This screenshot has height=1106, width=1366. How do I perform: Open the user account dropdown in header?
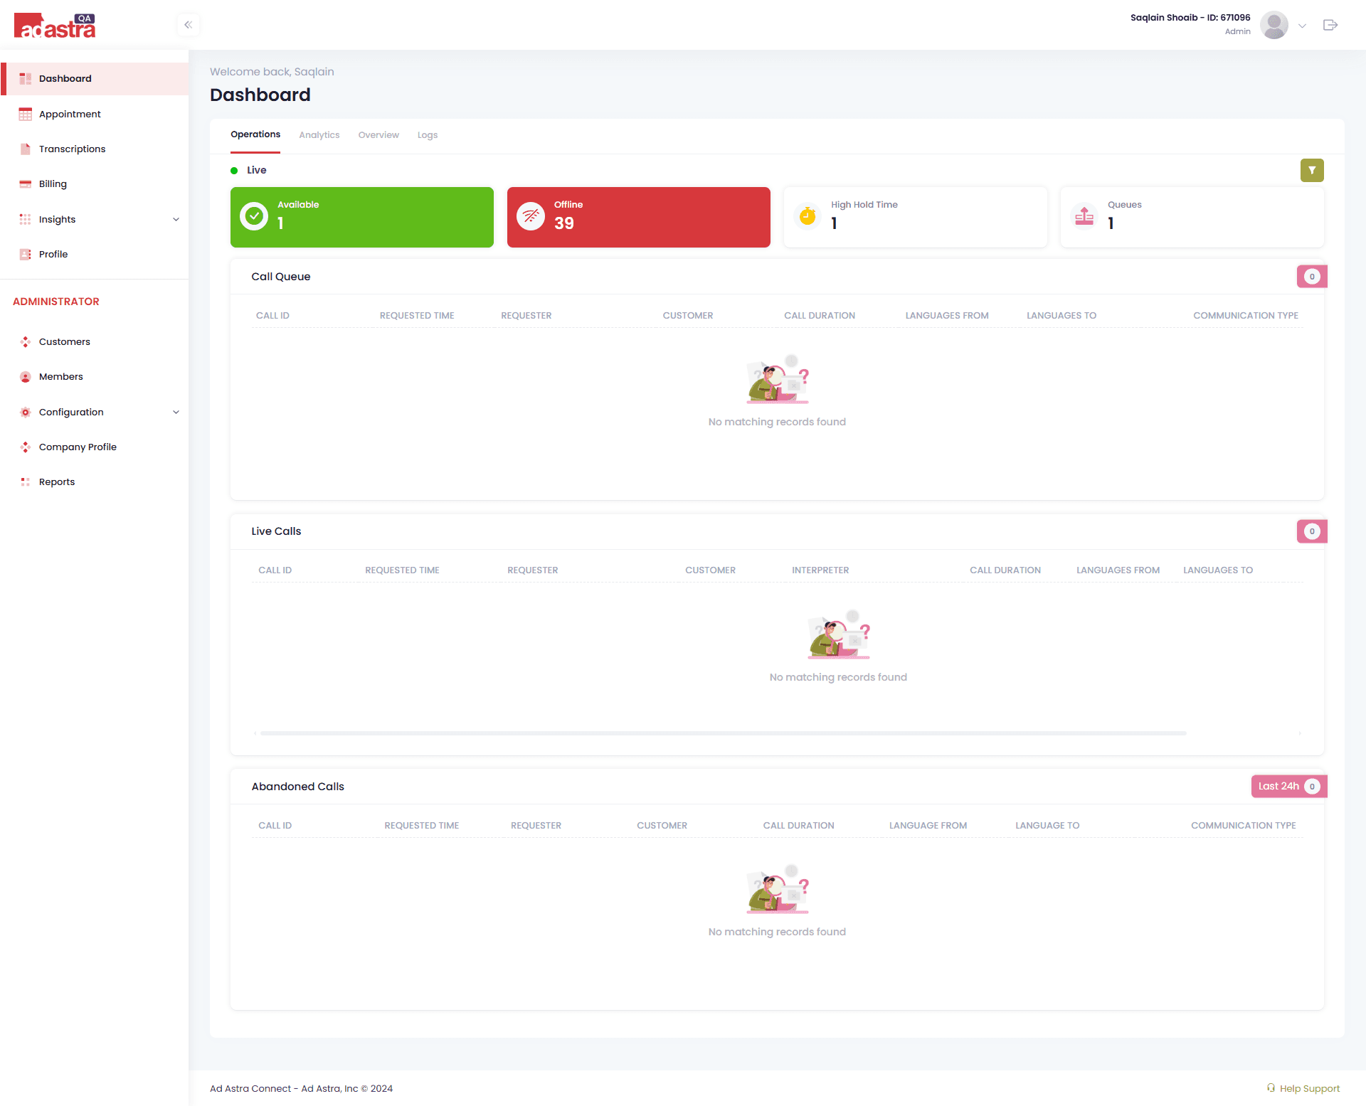pyautogui.click(x=1302, y=25)
